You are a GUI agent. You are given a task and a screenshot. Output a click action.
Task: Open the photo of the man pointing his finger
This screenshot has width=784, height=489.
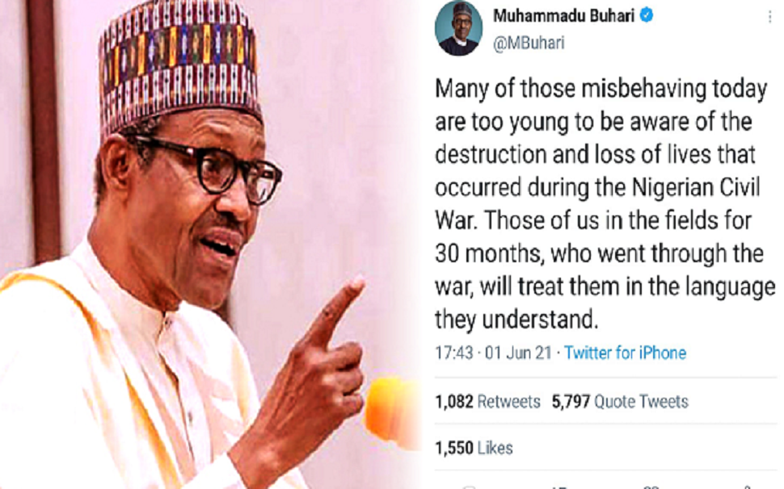[x=210, y=245]
